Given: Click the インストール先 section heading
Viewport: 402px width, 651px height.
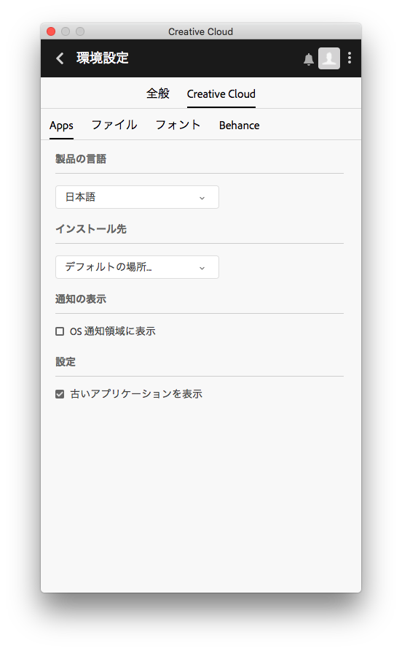Looking at the screenshot, I should (x=91, y=229).
